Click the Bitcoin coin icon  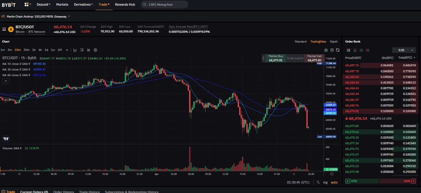[11, 29]
